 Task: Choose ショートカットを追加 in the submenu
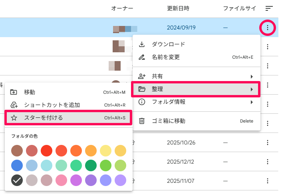(69, 105)
